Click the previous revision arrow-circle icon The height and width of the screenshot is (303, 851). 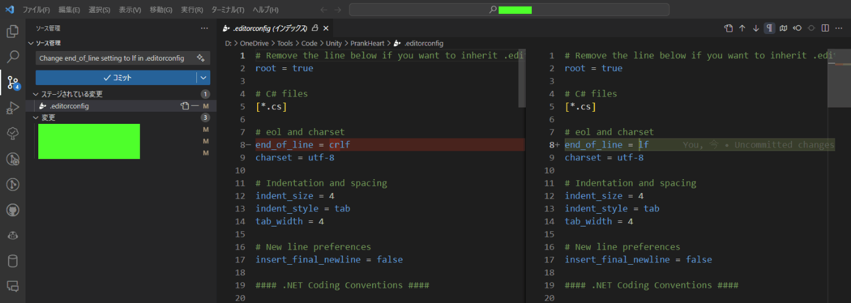(x=797, y=28)
